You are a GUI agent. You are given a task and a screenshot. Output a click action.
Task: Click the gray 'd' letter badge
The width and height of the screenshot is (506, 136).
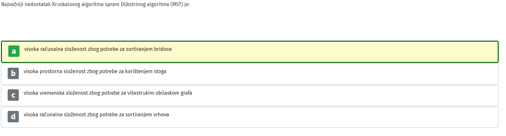coord(13,117)
